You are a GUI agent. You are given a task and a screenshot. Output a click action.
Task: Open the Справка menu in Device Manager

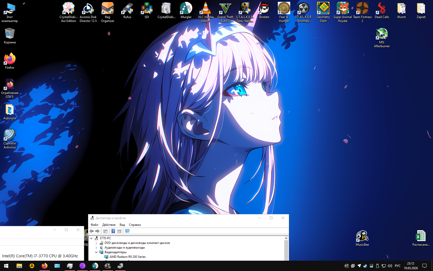click(x=135, y=225)
